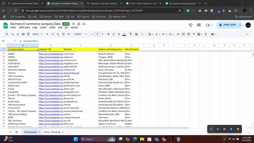The image size is (254, 143).
Task: Open the fill color picker
Action: coord(131,34)
